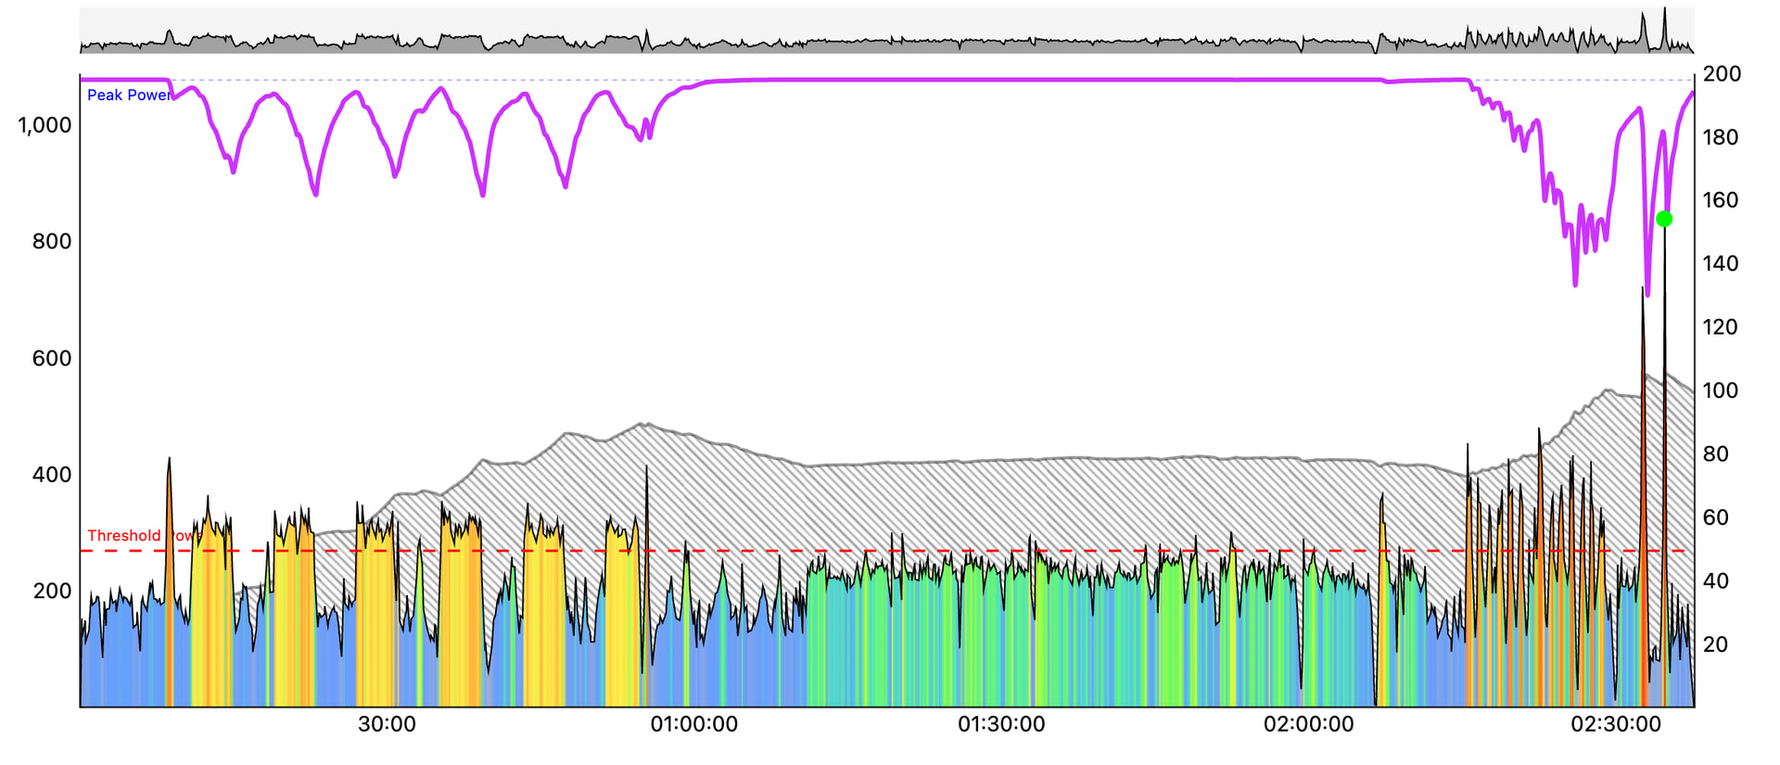1780x765 pixels.
Task: Click the green dot marker on purple curve
Action: tap(1664, 219)
